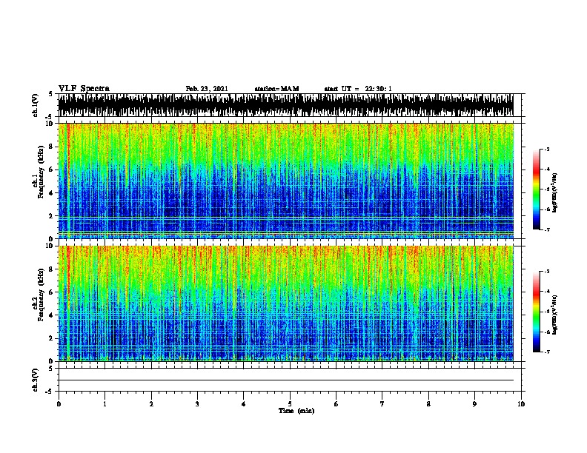Click time-axis tick label "1"
Image resolution: width=587 pixels, height=453 pixels.
(x=105, y=404)
